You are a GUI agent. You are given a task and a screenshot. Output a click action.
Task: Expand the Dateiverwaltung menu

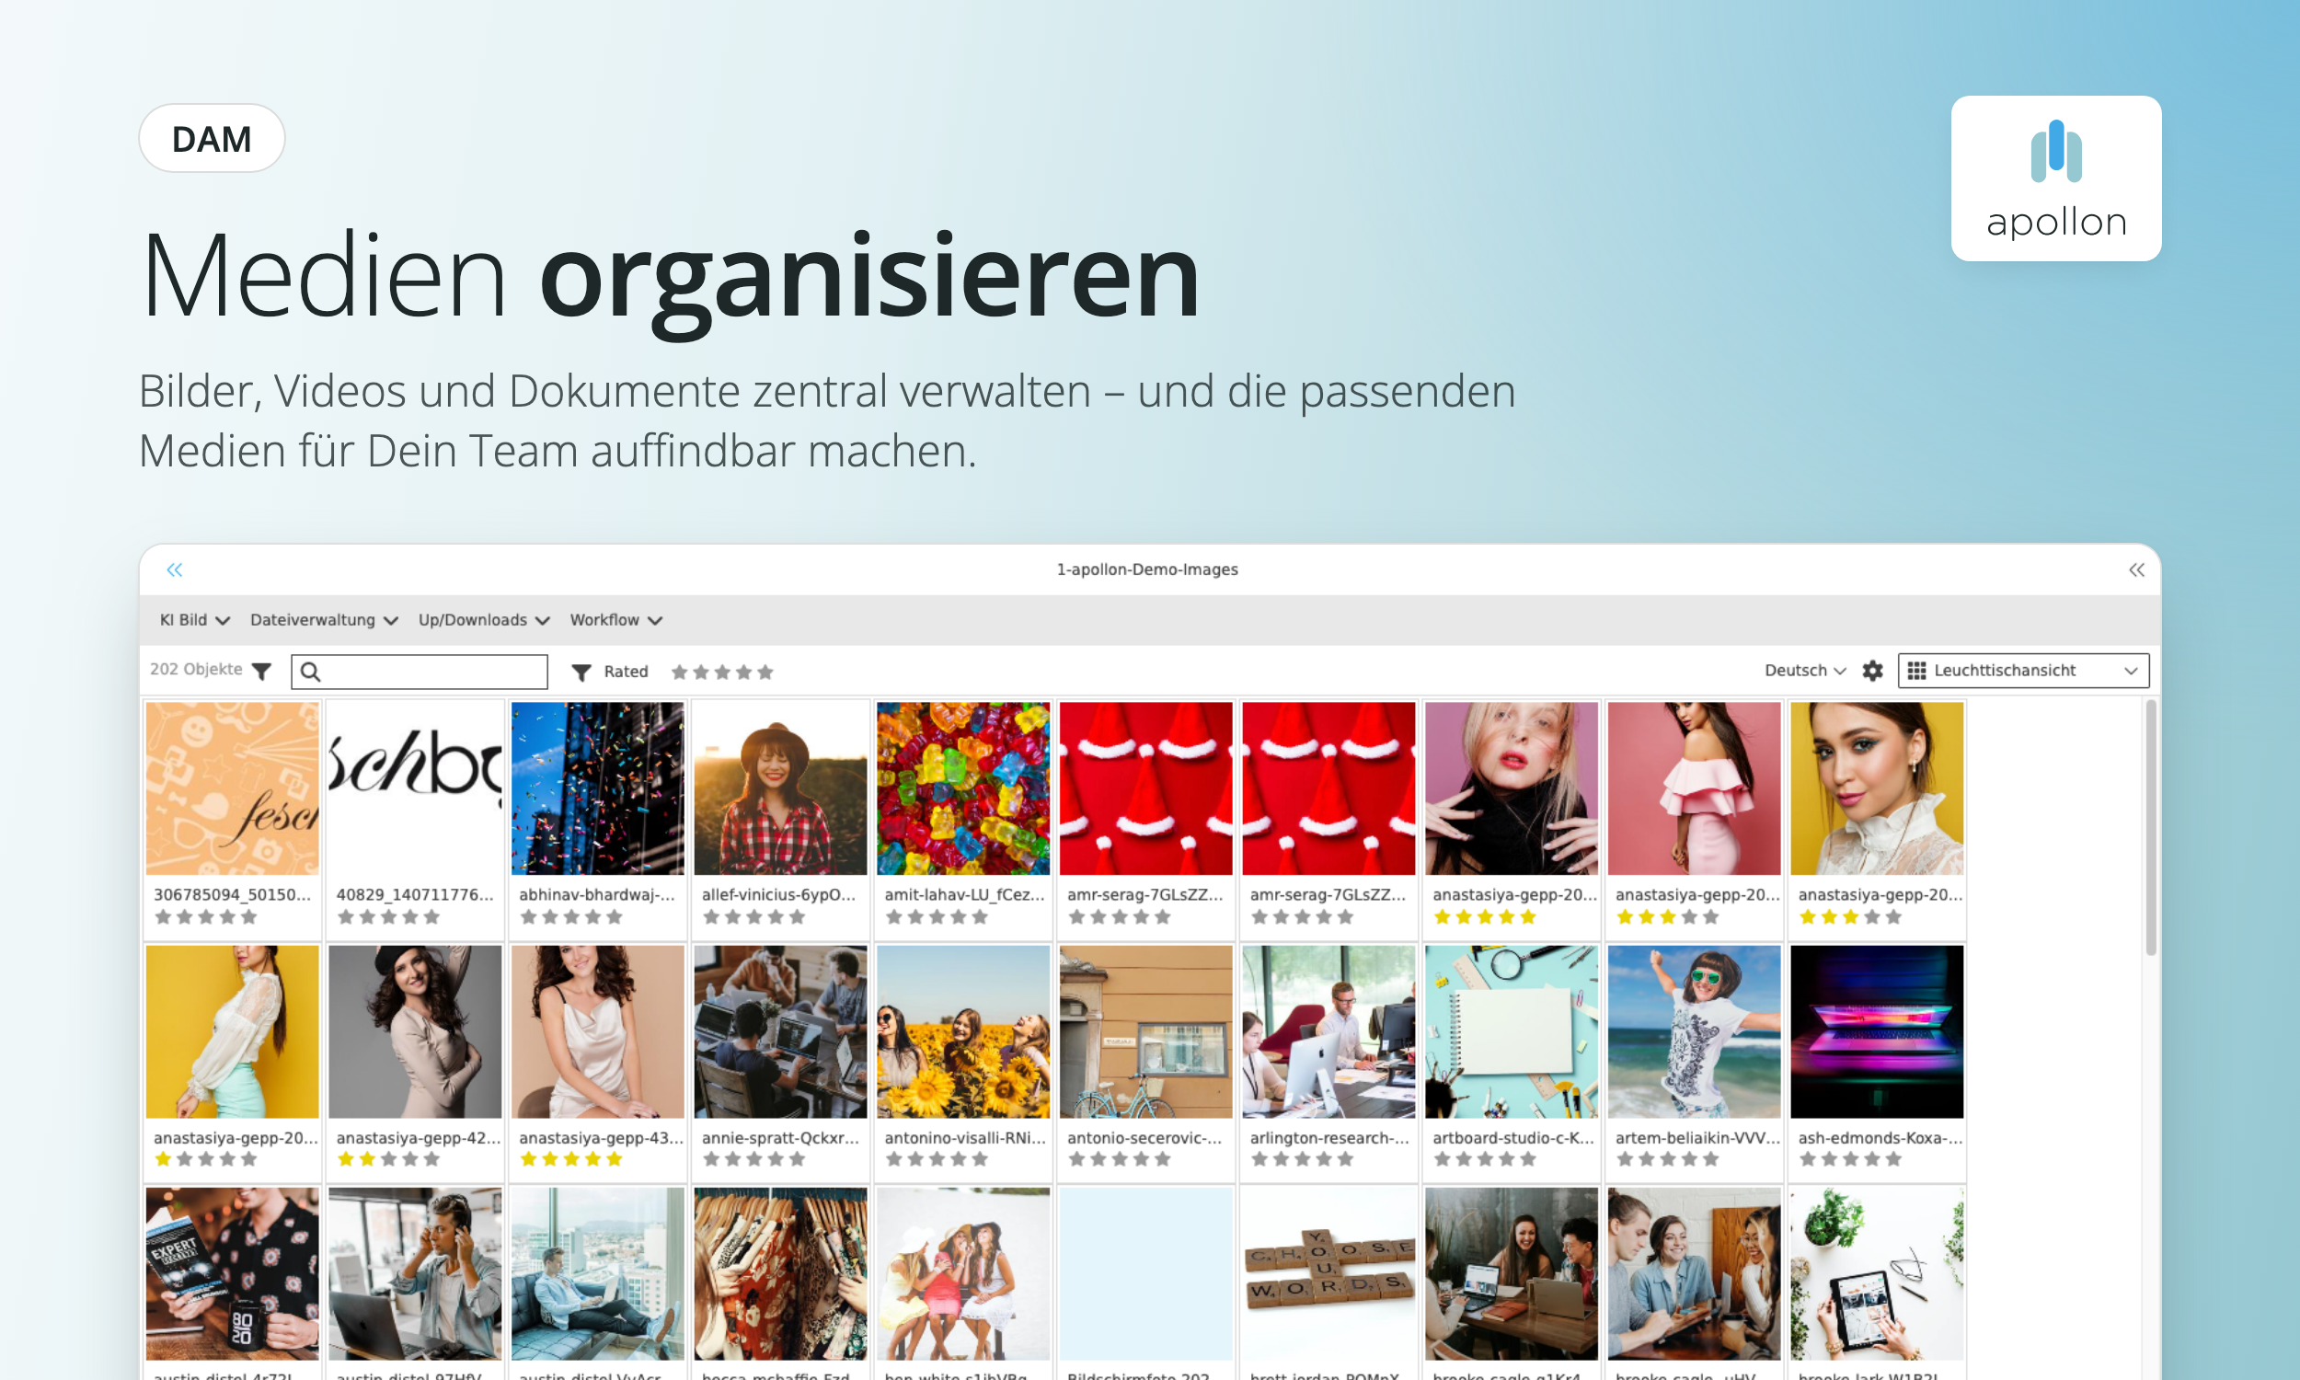pos(324,620)
